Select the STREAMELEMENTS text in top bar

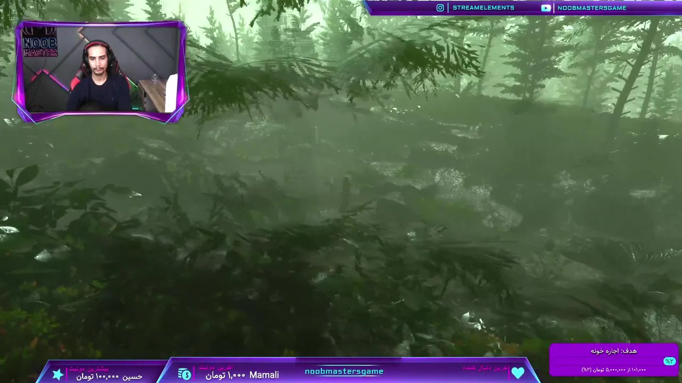coord(483,7)
